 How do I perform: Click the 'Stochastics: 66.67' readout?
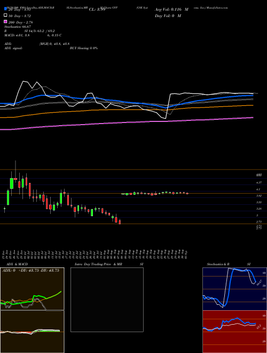pos(18,27)
